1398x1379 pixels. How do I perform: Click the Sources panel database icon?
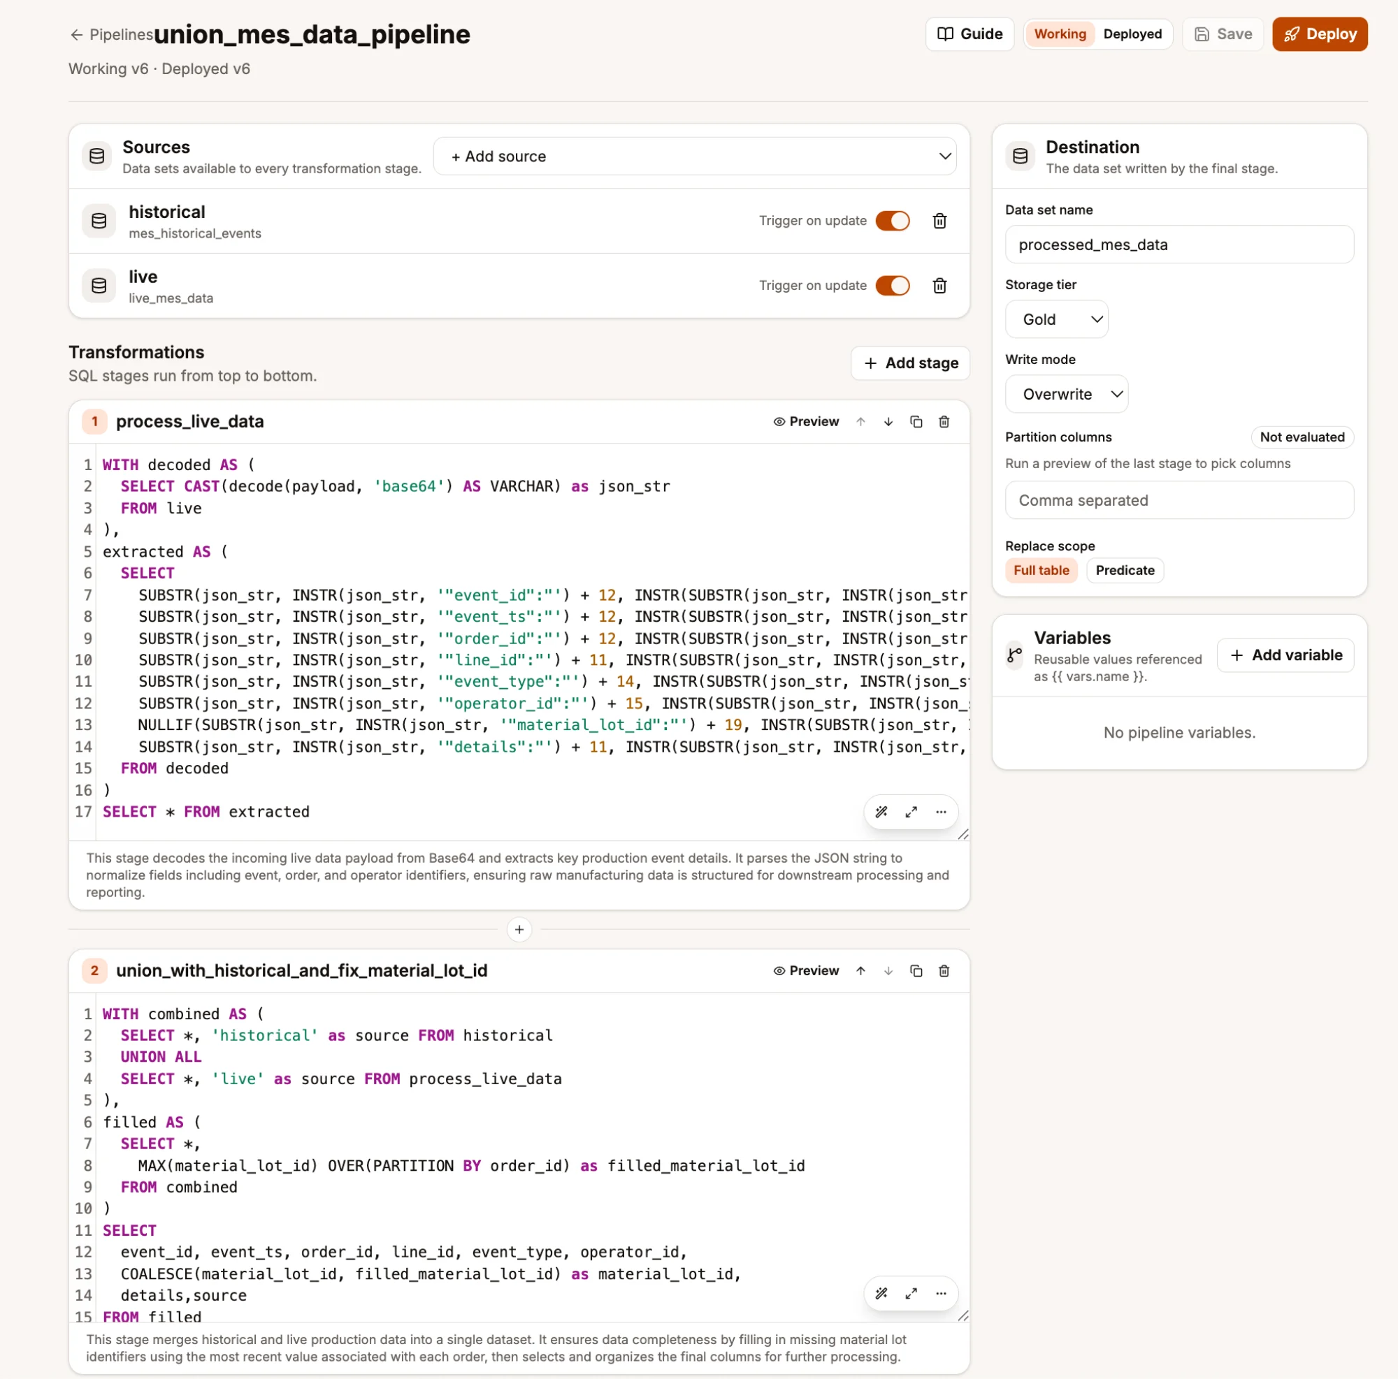click(97, 156)
